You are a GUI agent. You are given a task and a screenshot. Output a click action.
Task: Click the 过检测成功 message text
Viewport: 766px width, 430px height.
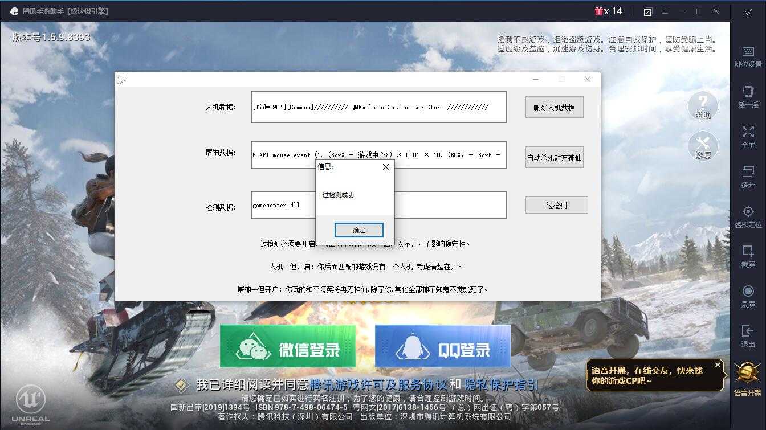pyautogui.click(x=338, y=195)
